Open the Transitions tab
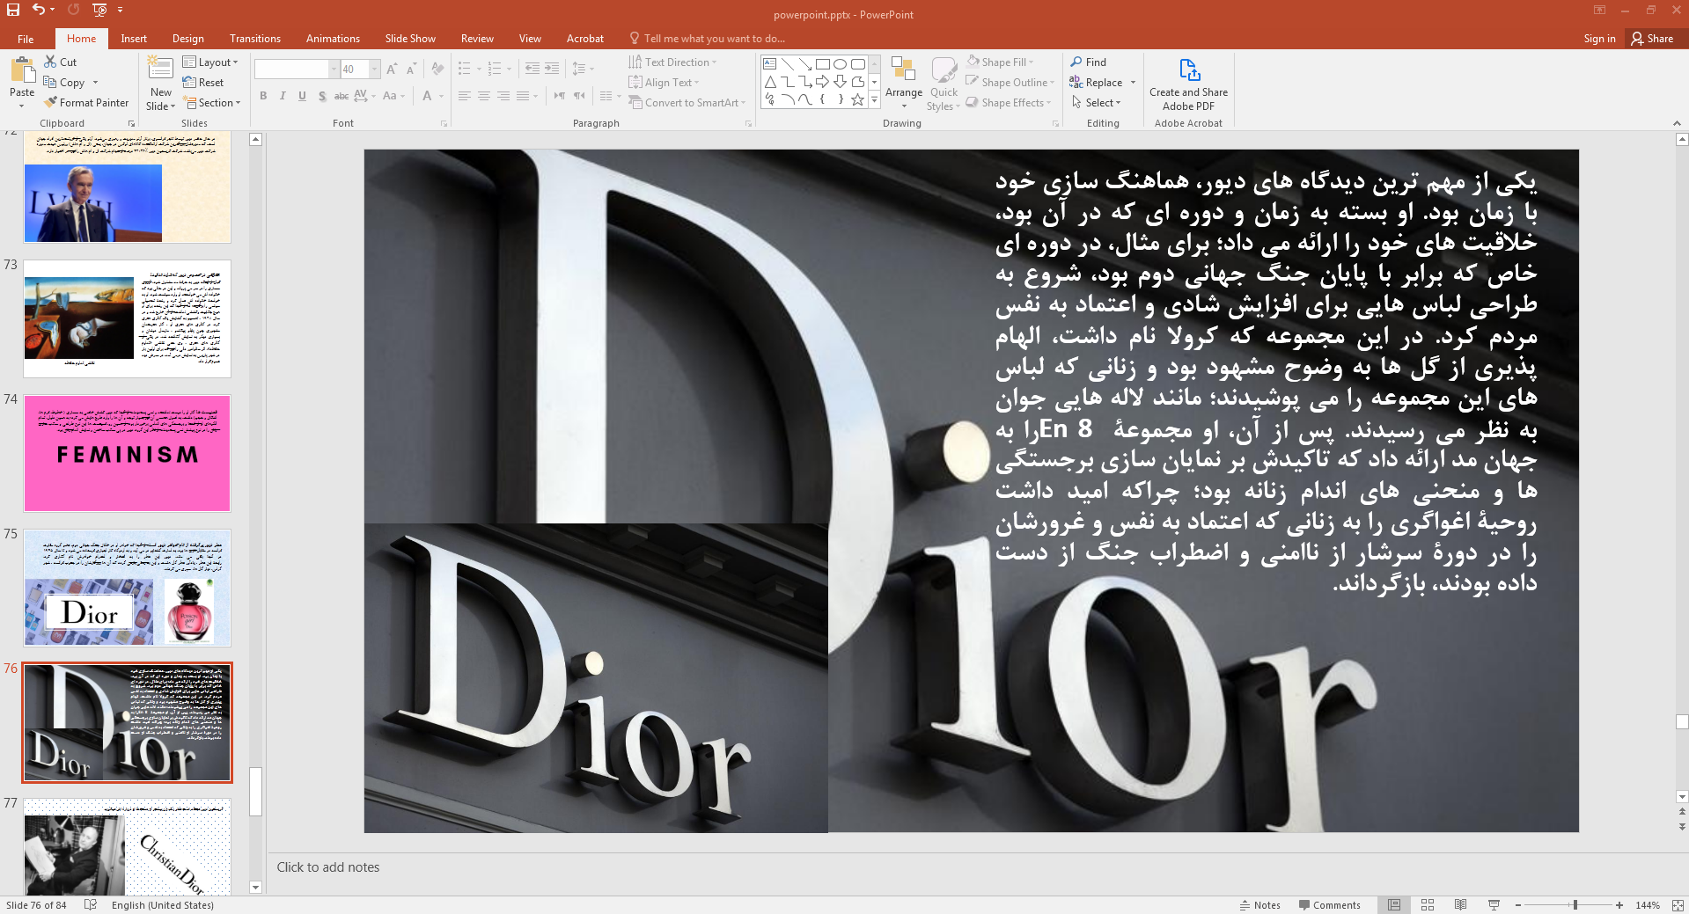This screenshot has height=914, width=1689. (254, 39)
